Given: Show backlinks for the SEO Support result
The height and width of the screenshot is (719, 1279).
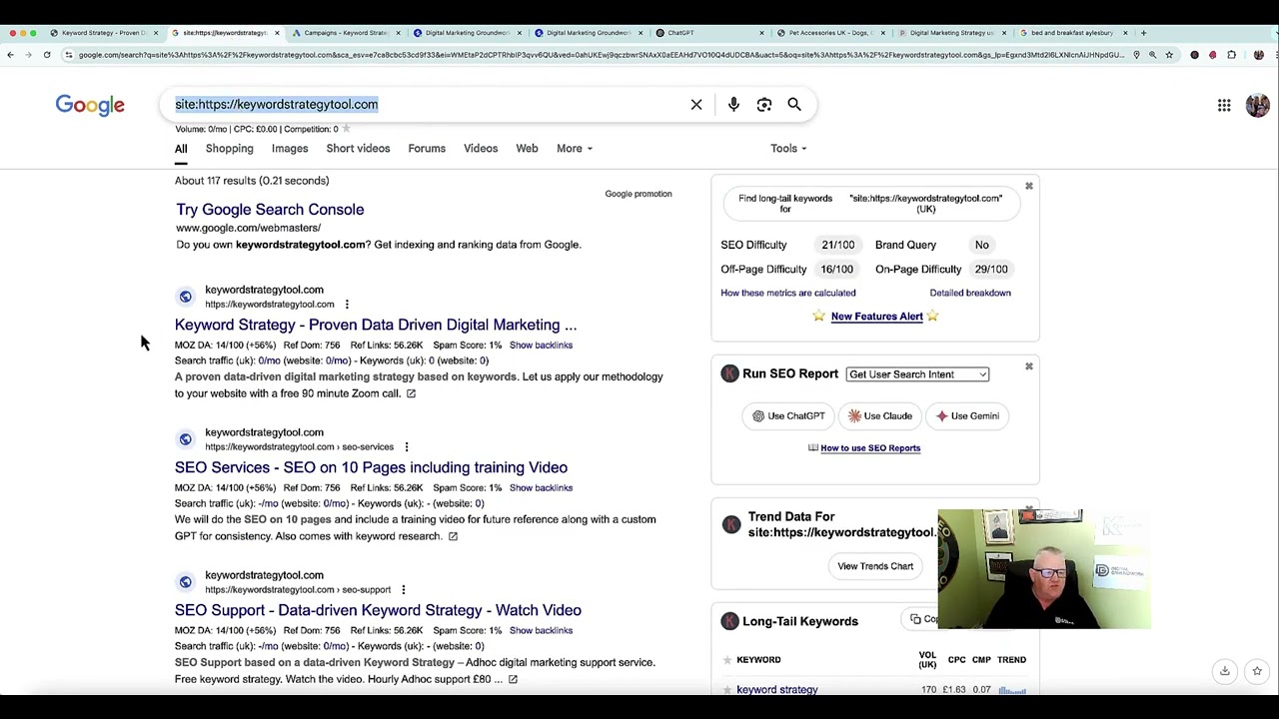Looking at the screenshot, I should pos(541,631).
